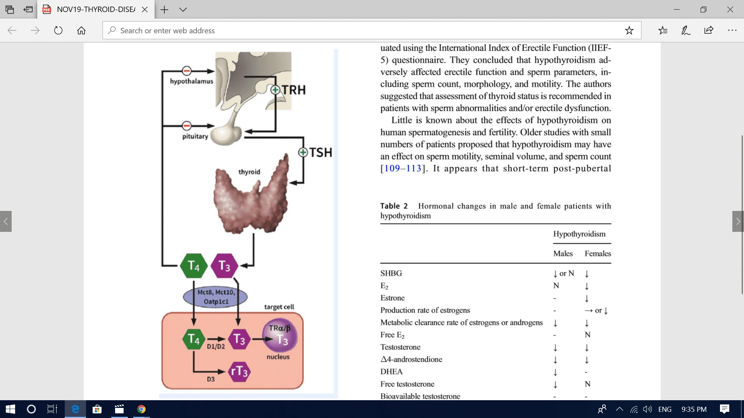Image resolution: width=744 pixels, height=418 pixels.
Task: Share this page icon
Action: coord(709,30)
